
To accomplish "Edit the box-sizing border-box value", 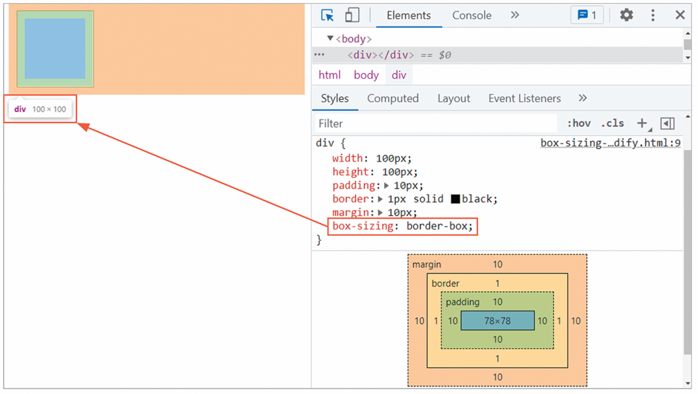I will [x=438, y=226].
